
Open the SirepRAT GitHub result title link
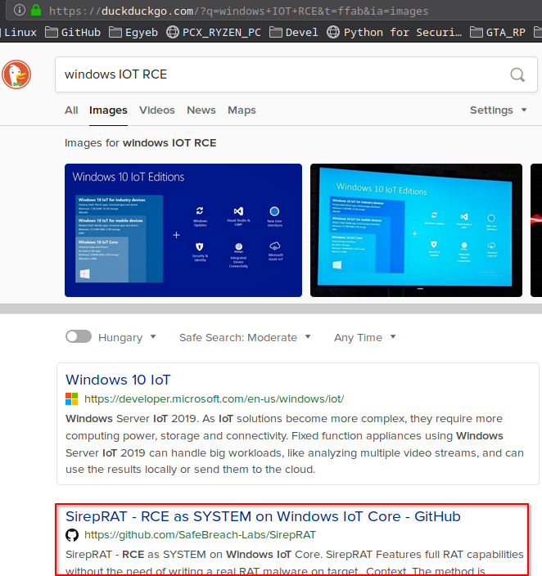[x=263, y=516]
